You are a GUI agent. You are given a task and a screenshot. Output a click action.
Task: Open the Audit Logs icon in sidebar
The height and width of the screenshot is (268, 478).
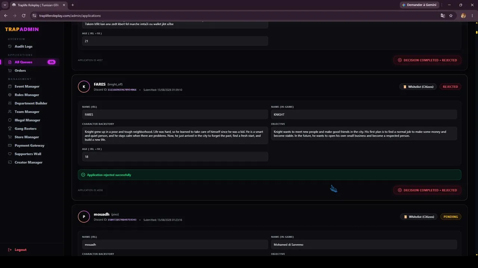(10, 47)
